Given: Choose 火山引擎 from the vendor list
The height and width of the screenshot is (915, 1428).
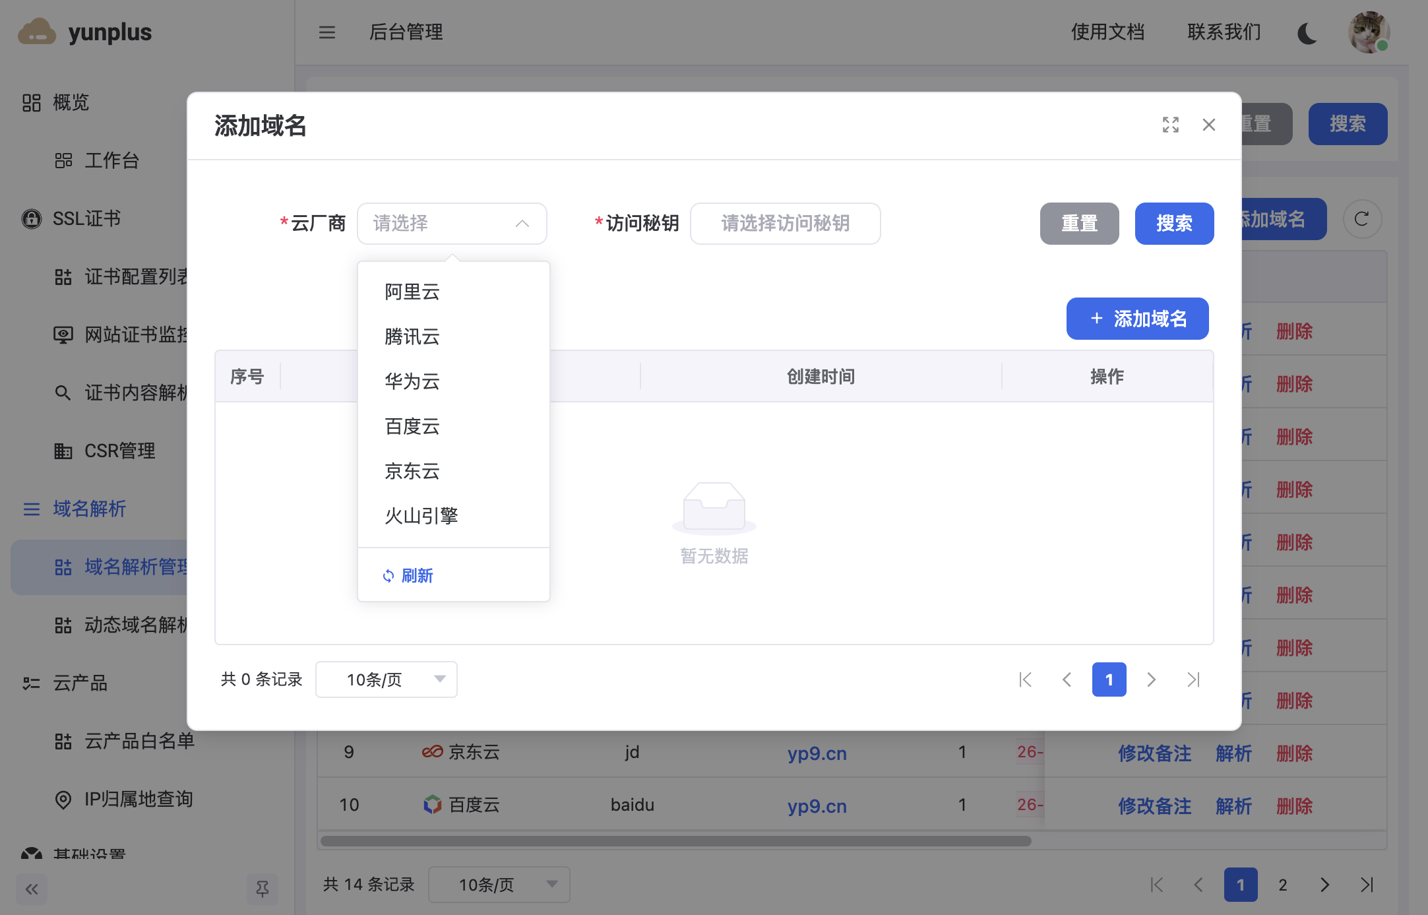Looking at the screenshot, I should 454,516.
